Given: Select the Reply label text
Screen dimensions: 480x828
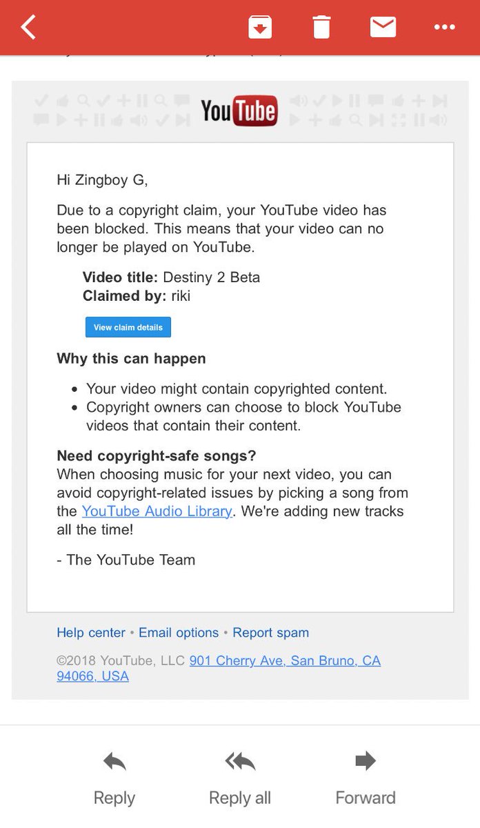Looking at the screenshot, I should (114, 798).
